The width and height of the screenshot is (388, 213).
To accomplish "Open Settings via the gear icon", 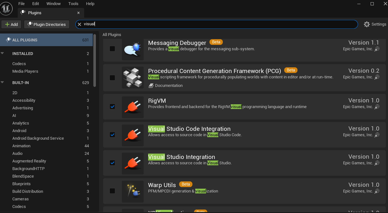I will (367, 24).
